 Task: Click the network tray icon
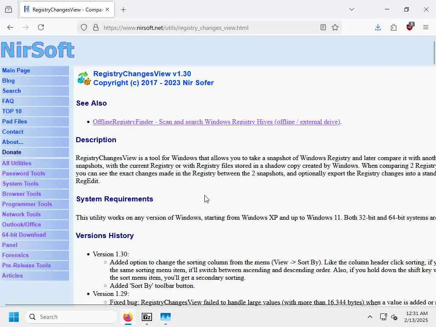point(384,317)
